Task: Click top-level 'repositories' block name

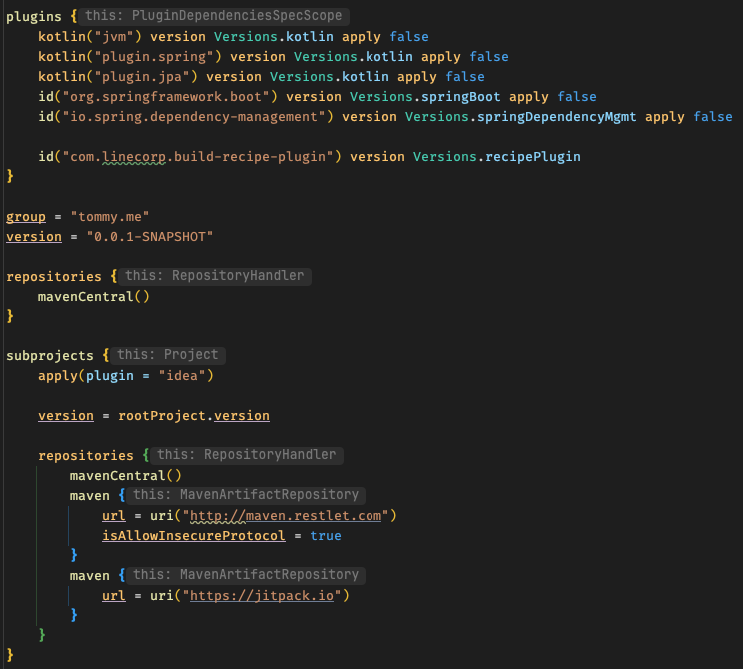Action: point(54,277)
